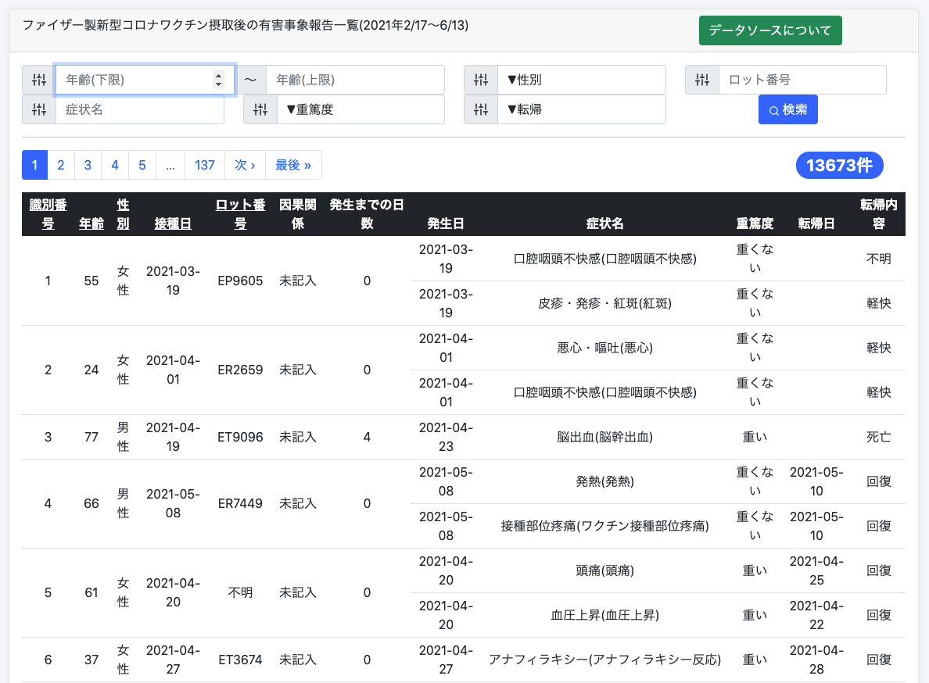
Task: Jump to page 137
Action: (x=205, y=165)
